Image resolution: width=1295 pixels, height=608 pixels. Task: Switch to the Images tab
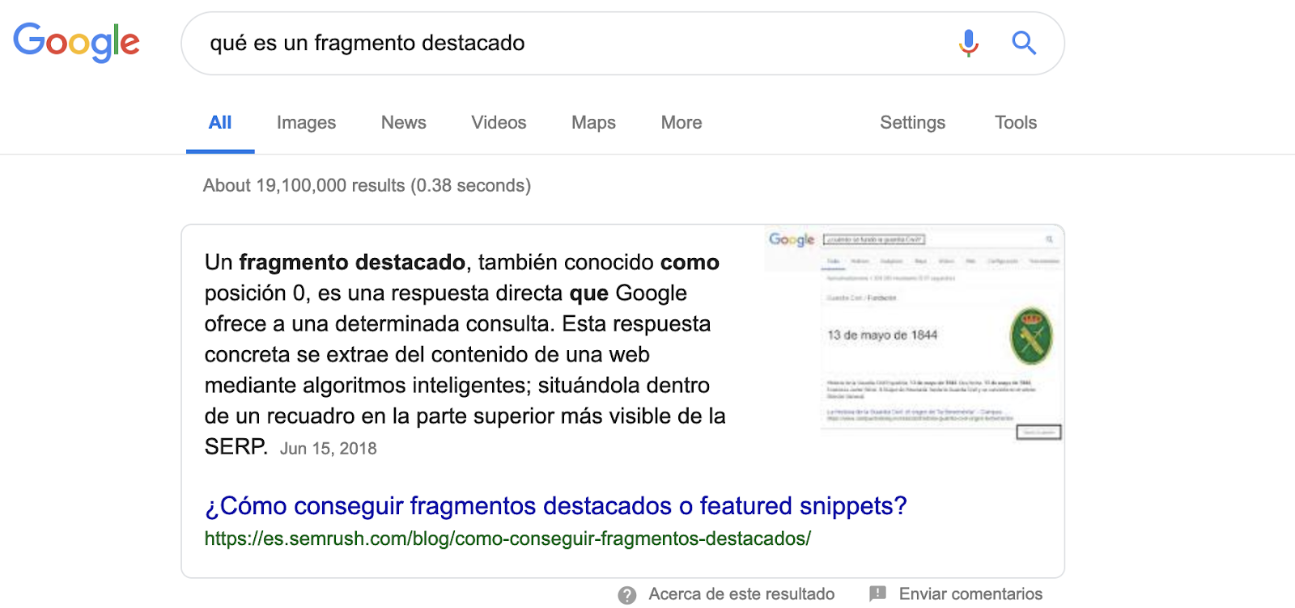tap(306, 123)
